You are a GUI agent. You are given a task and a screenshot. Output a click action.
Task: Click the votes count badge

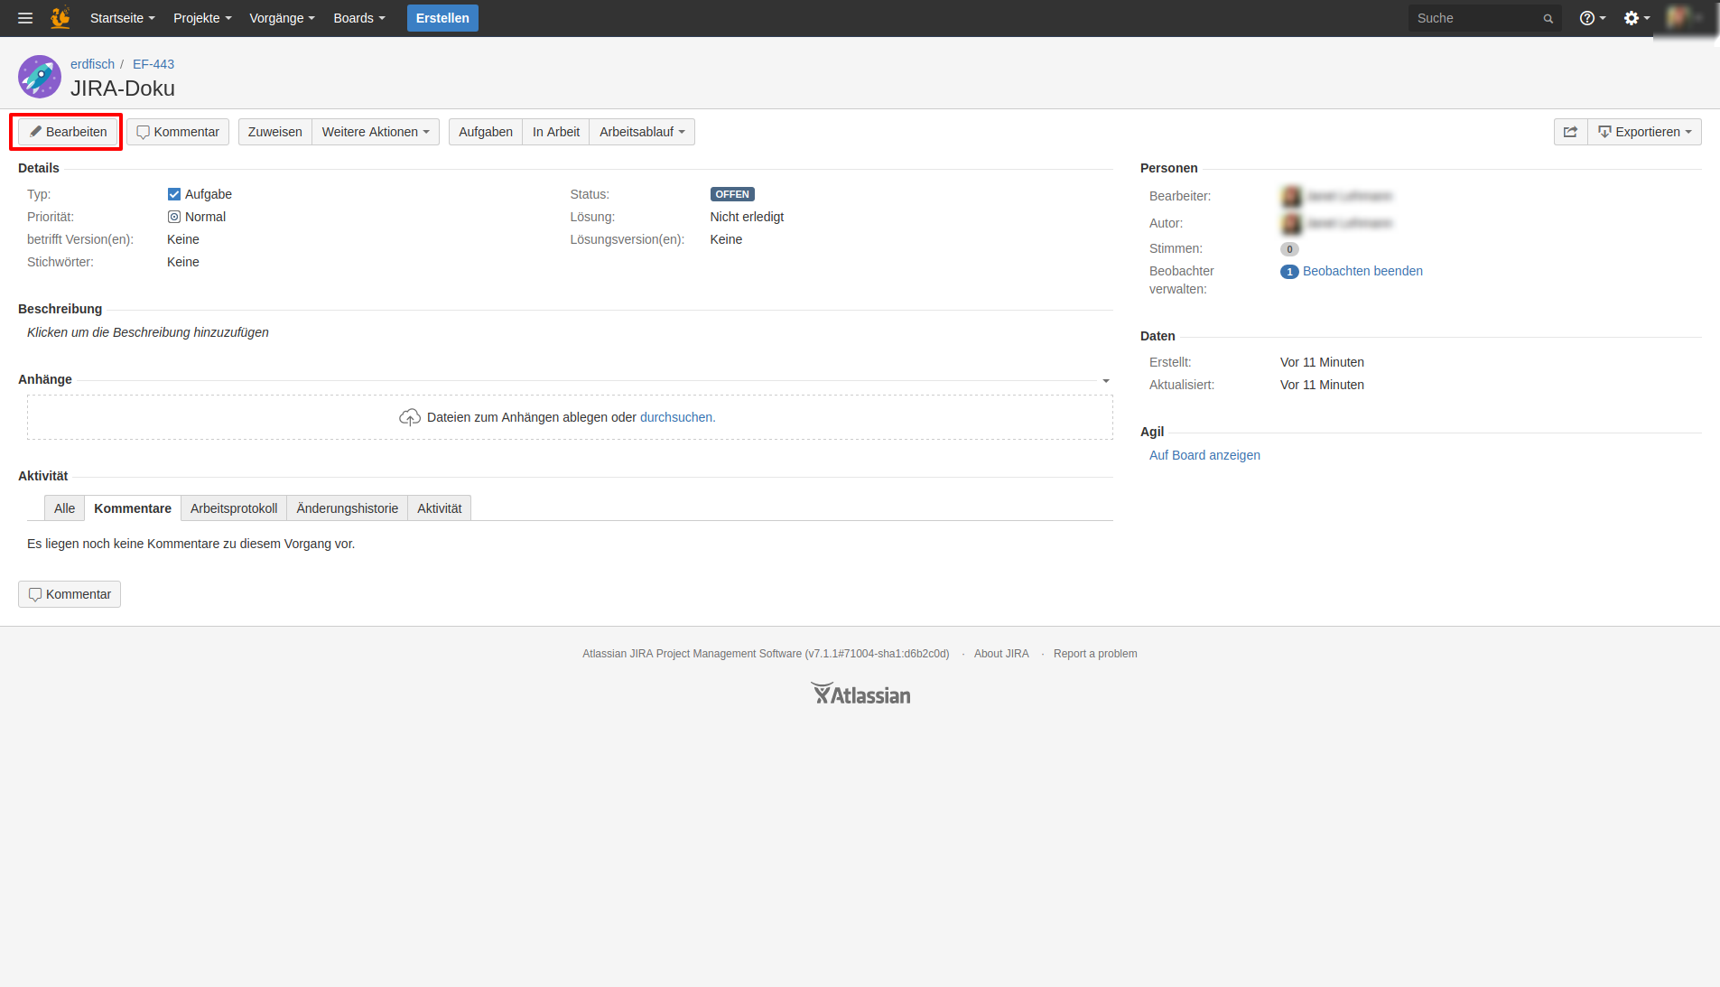coord(1289,249)
